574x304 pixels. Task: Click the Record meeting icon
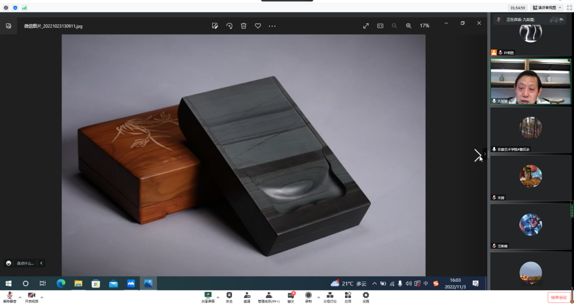point(308,296)
